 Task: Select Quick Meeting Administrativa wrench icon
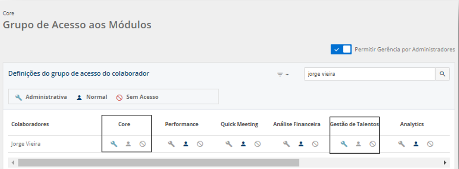(229, 144)
